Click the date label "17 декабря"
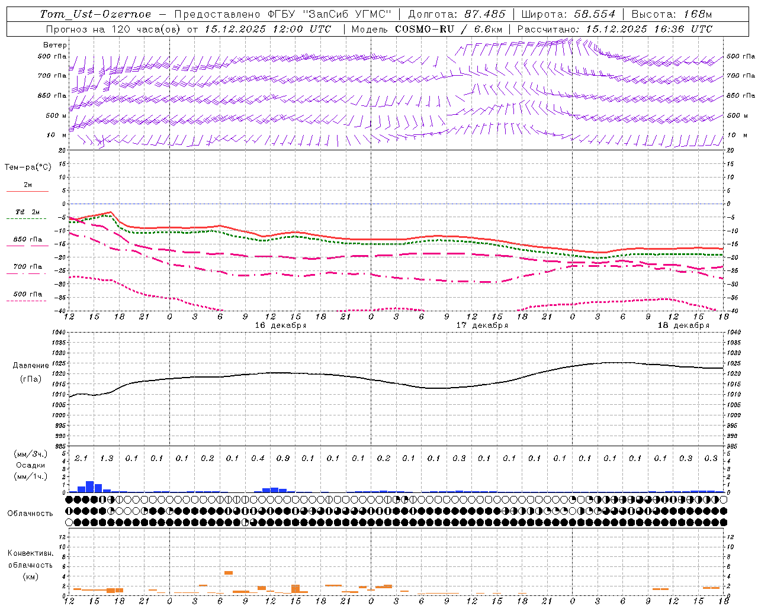 pos(482,325)
